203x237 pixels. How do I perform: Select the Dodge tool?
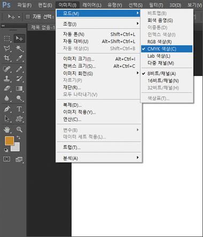pos(19,98)
